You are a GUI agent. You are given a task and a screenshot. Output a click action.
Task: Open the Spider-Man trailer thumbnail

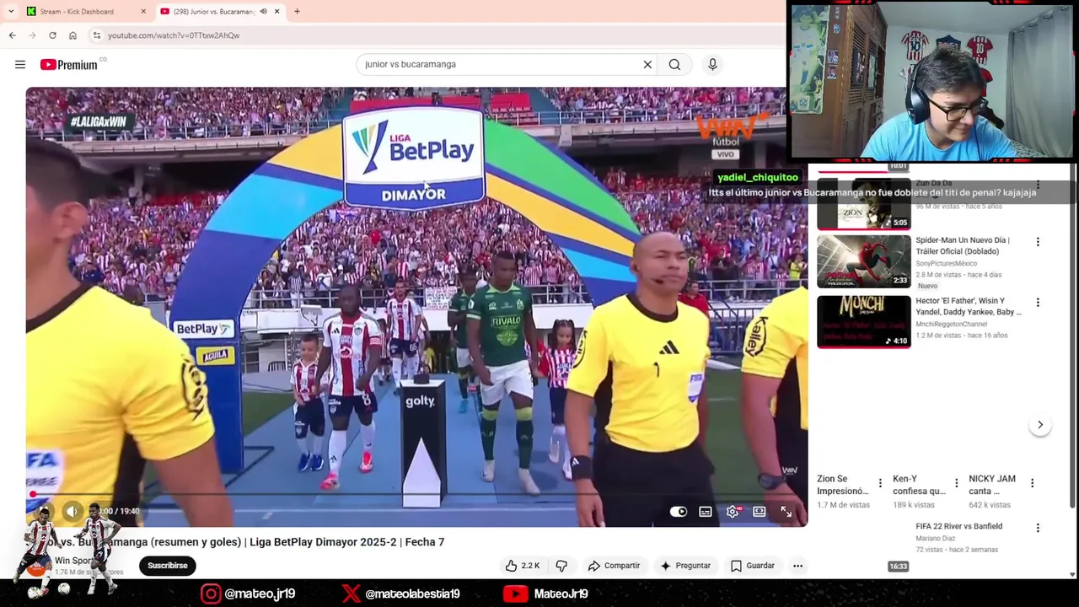(x=863, y=261)
